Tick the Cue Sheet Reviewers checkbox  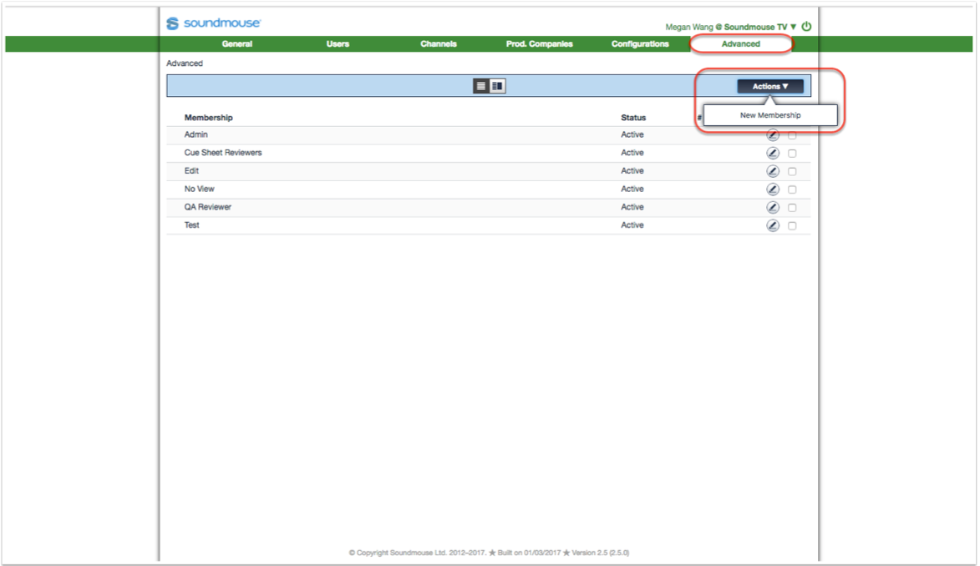792,153
